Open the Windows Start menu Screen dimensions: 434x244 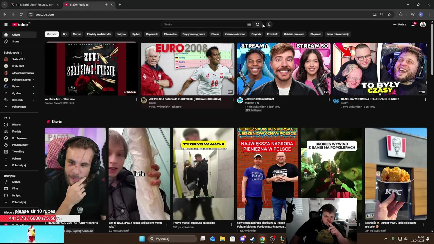pyautogui.click(x=142, y=239)
